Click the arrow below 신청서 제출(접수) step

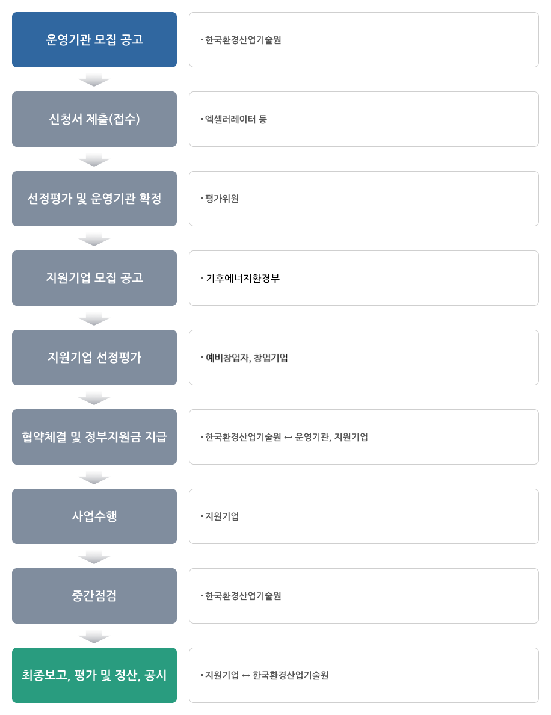click(x=94, y=159)
